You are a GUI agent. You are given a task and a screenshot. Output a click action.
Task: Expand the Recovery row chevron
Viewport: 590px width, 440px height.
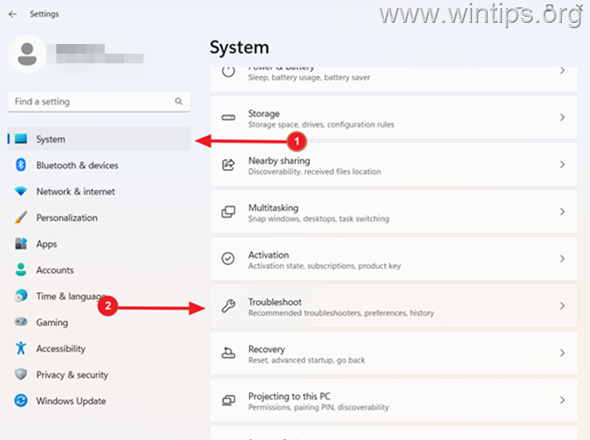[x=562, y=353]
